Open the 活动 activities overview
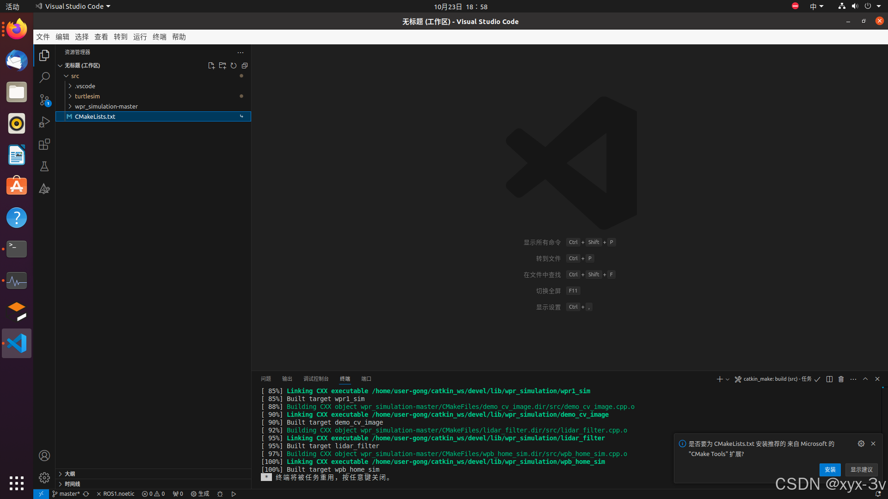The width and height of the screenshot is (888, 499). 12,6
